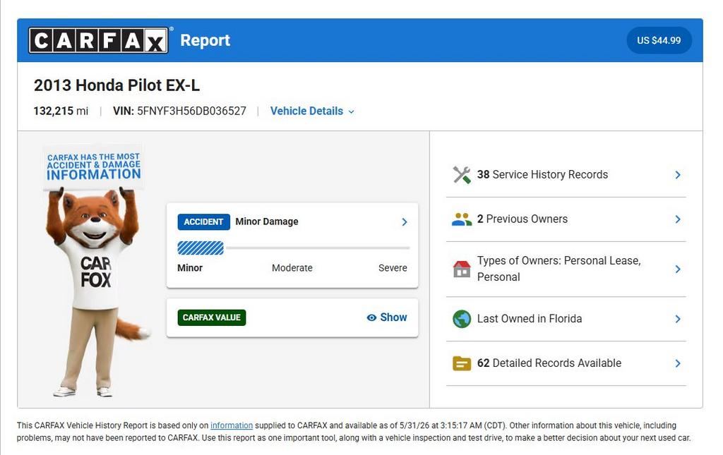
Task: Click the CARFAX logo
Action: coord(98,40)
